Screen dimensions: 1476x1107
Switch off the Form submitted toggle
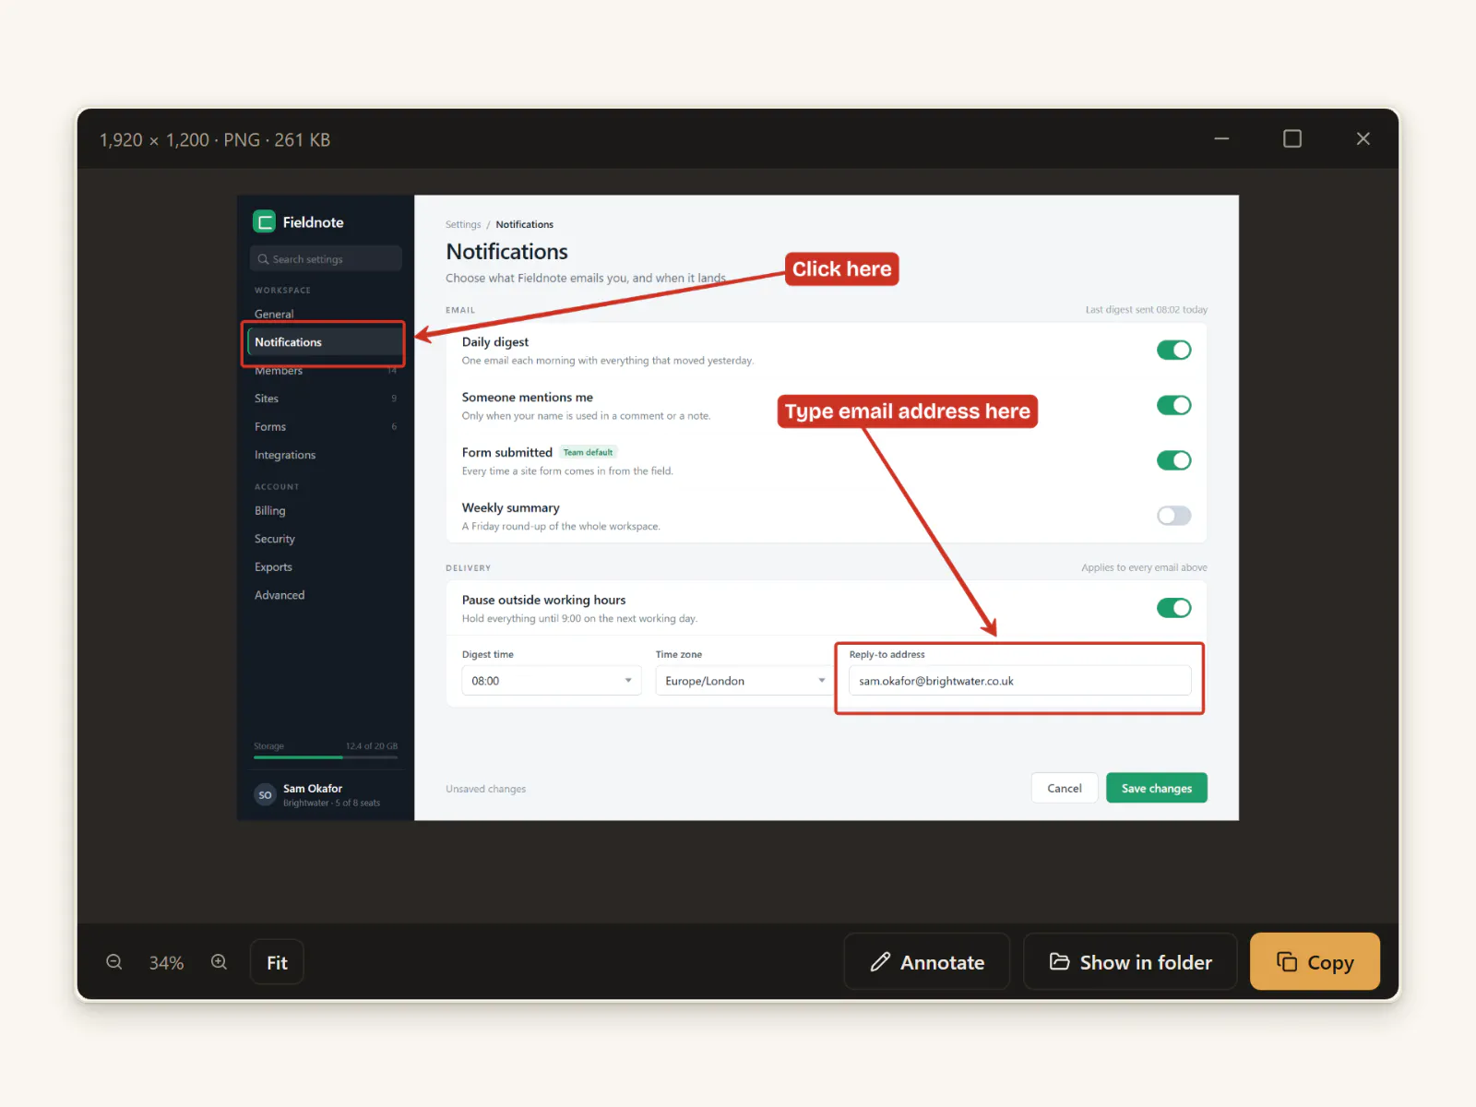click(x=1173, y=460)
